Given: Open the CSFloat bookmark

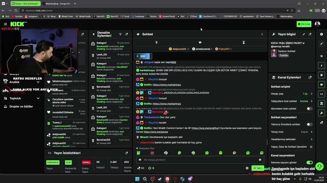Looking at the screenshot, I should coord(192,17).
